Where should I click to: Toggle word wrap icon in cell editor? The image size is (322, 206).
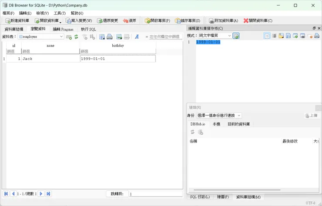pyautogui.click(x=274, y=36)
